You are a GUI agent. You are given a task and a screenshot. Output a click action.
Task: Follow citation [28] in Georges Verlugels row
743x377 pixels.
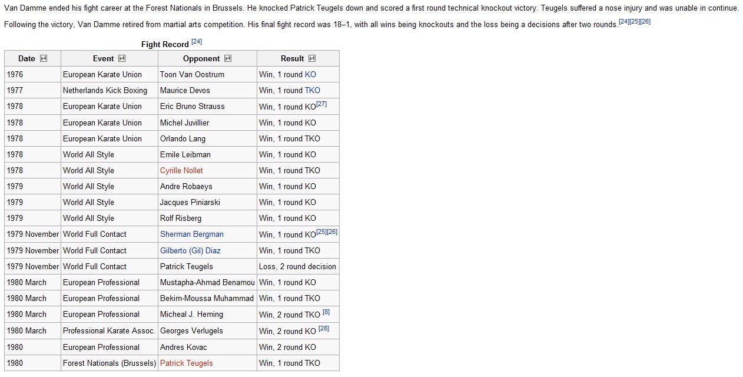[324, 328]
